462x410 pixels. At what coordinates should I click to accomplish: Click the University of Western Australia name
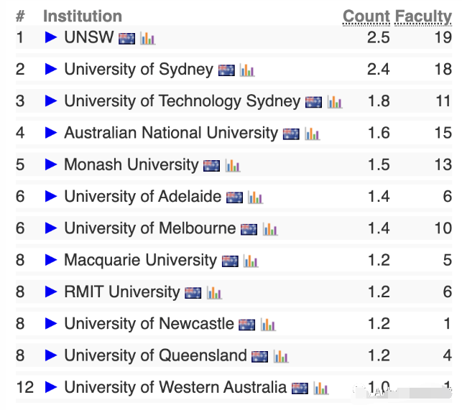pyautogui.click(x=175, y=387)
